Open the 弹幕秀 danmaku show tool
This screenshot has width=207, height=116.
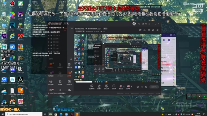point(60,82)
